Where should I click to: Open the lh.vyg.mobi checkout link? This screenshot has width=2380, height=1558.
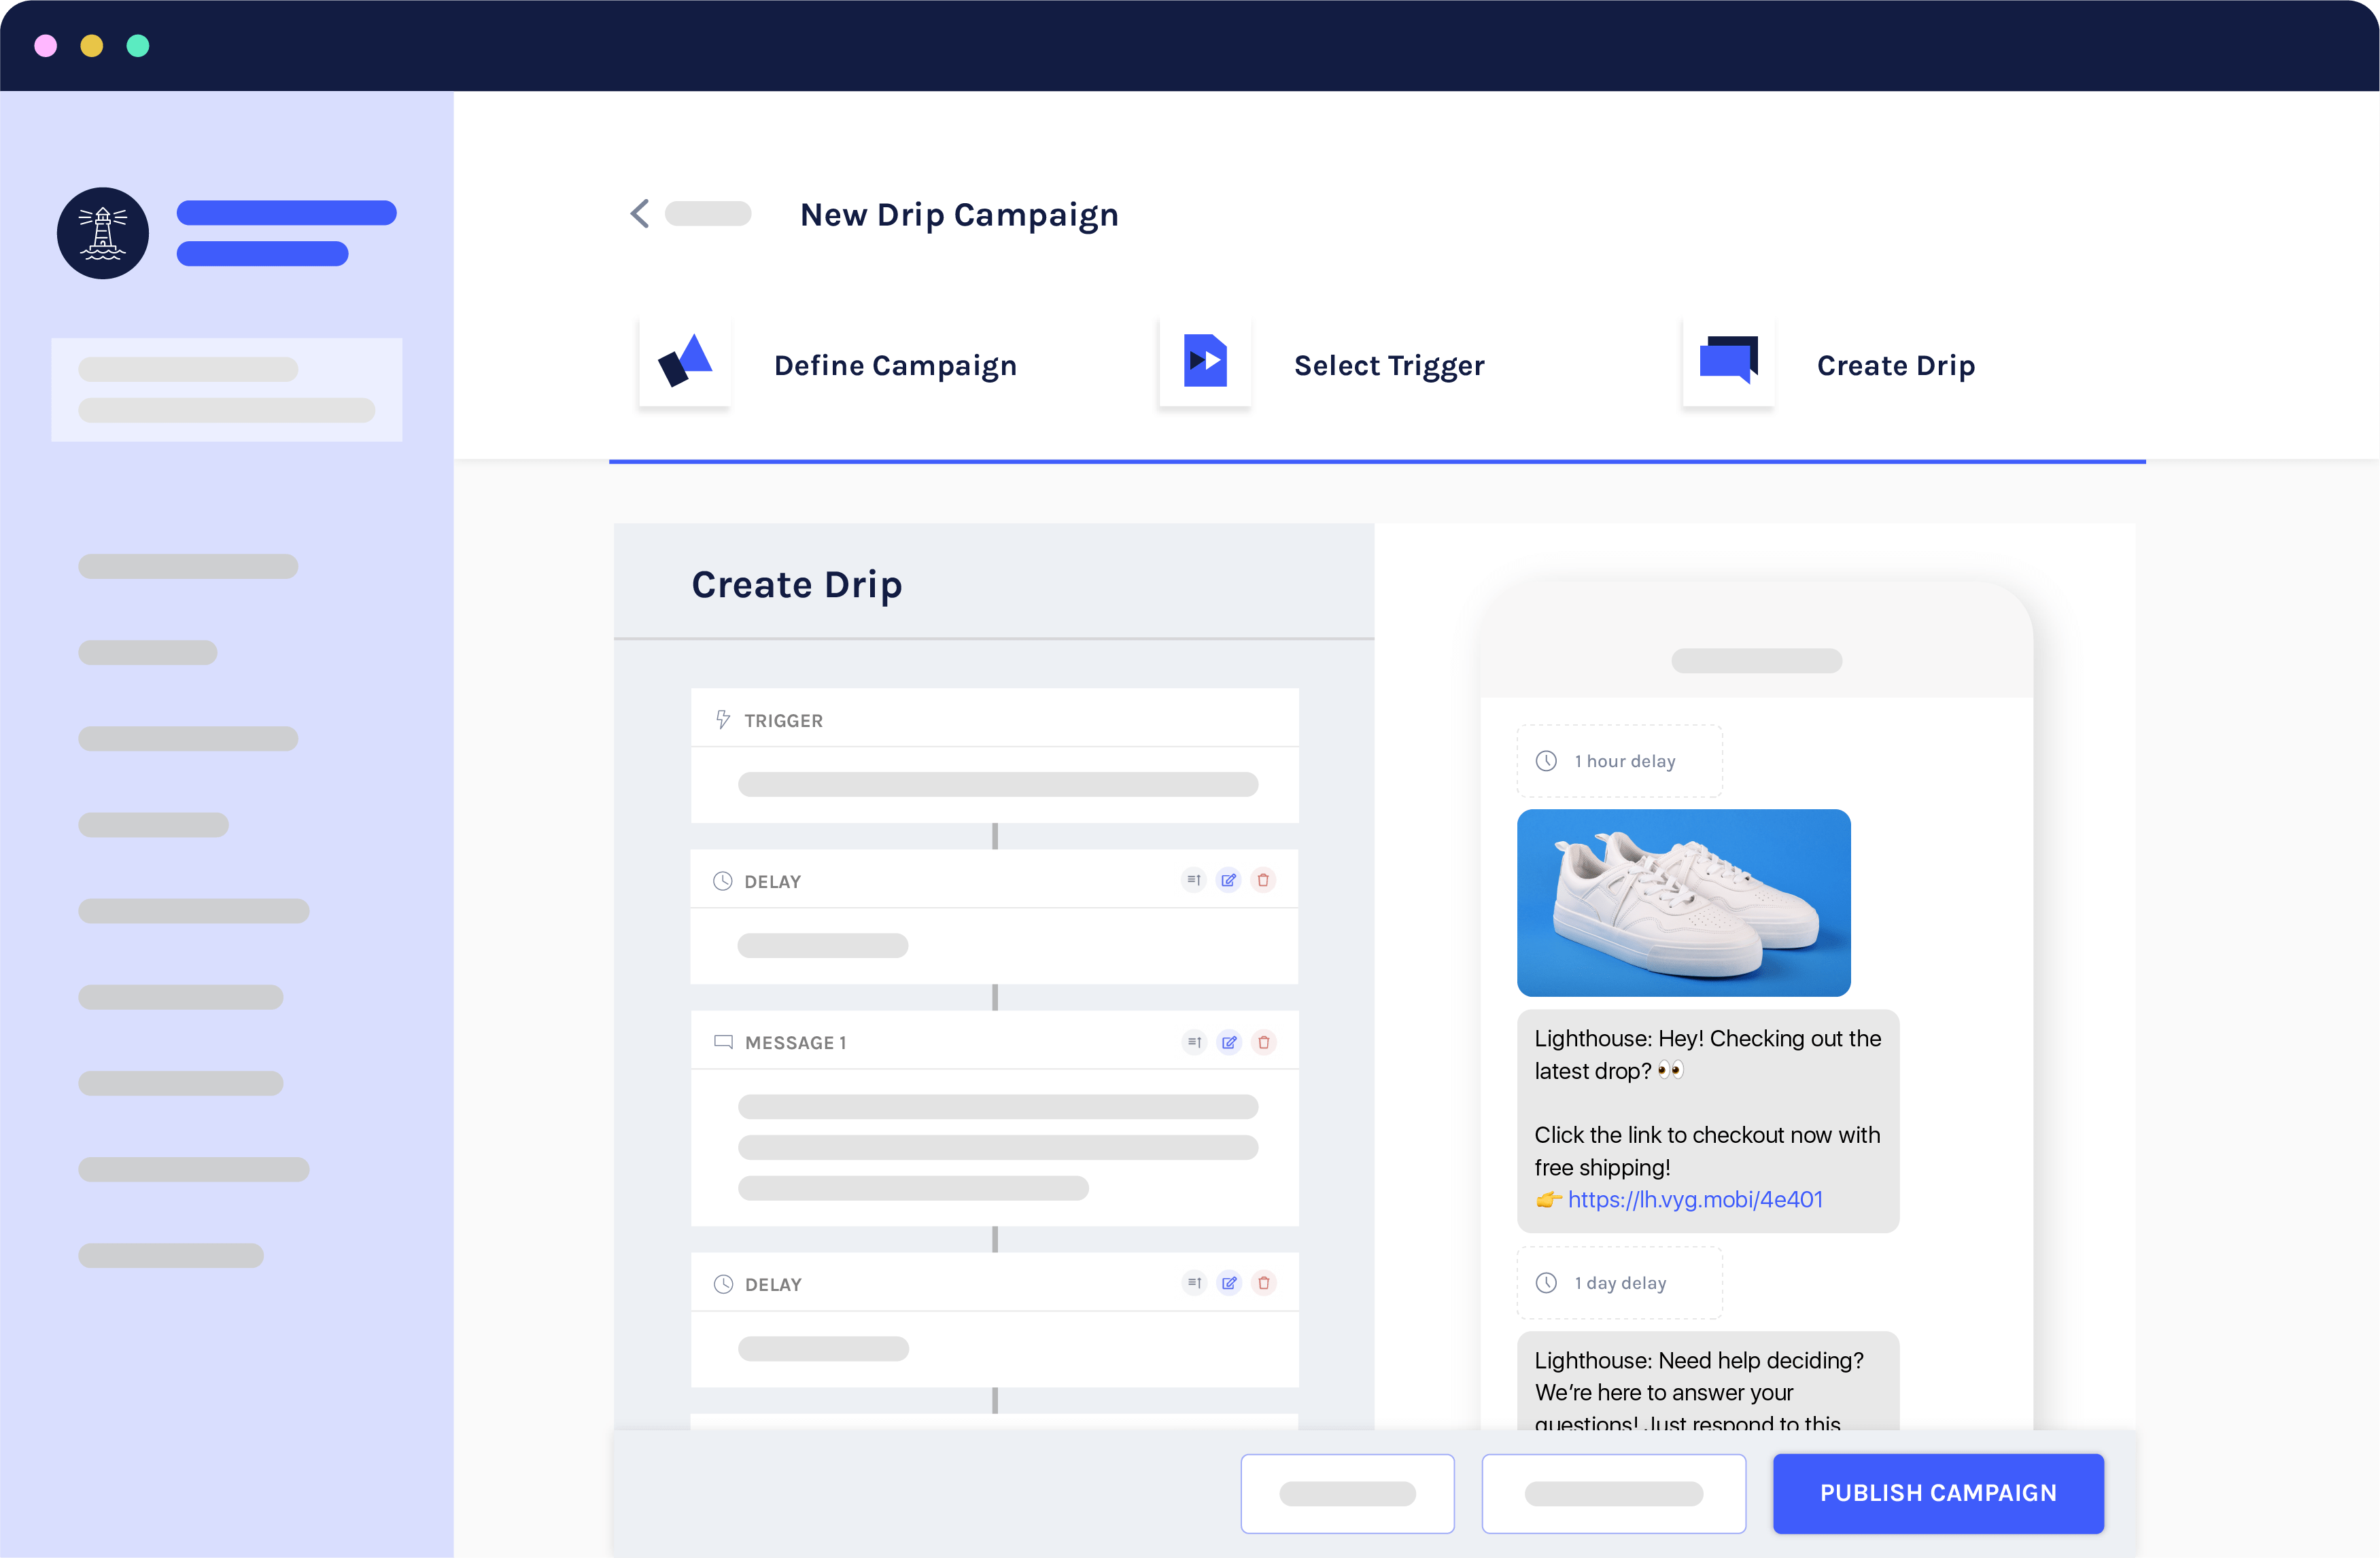tap(1695, 1199)
